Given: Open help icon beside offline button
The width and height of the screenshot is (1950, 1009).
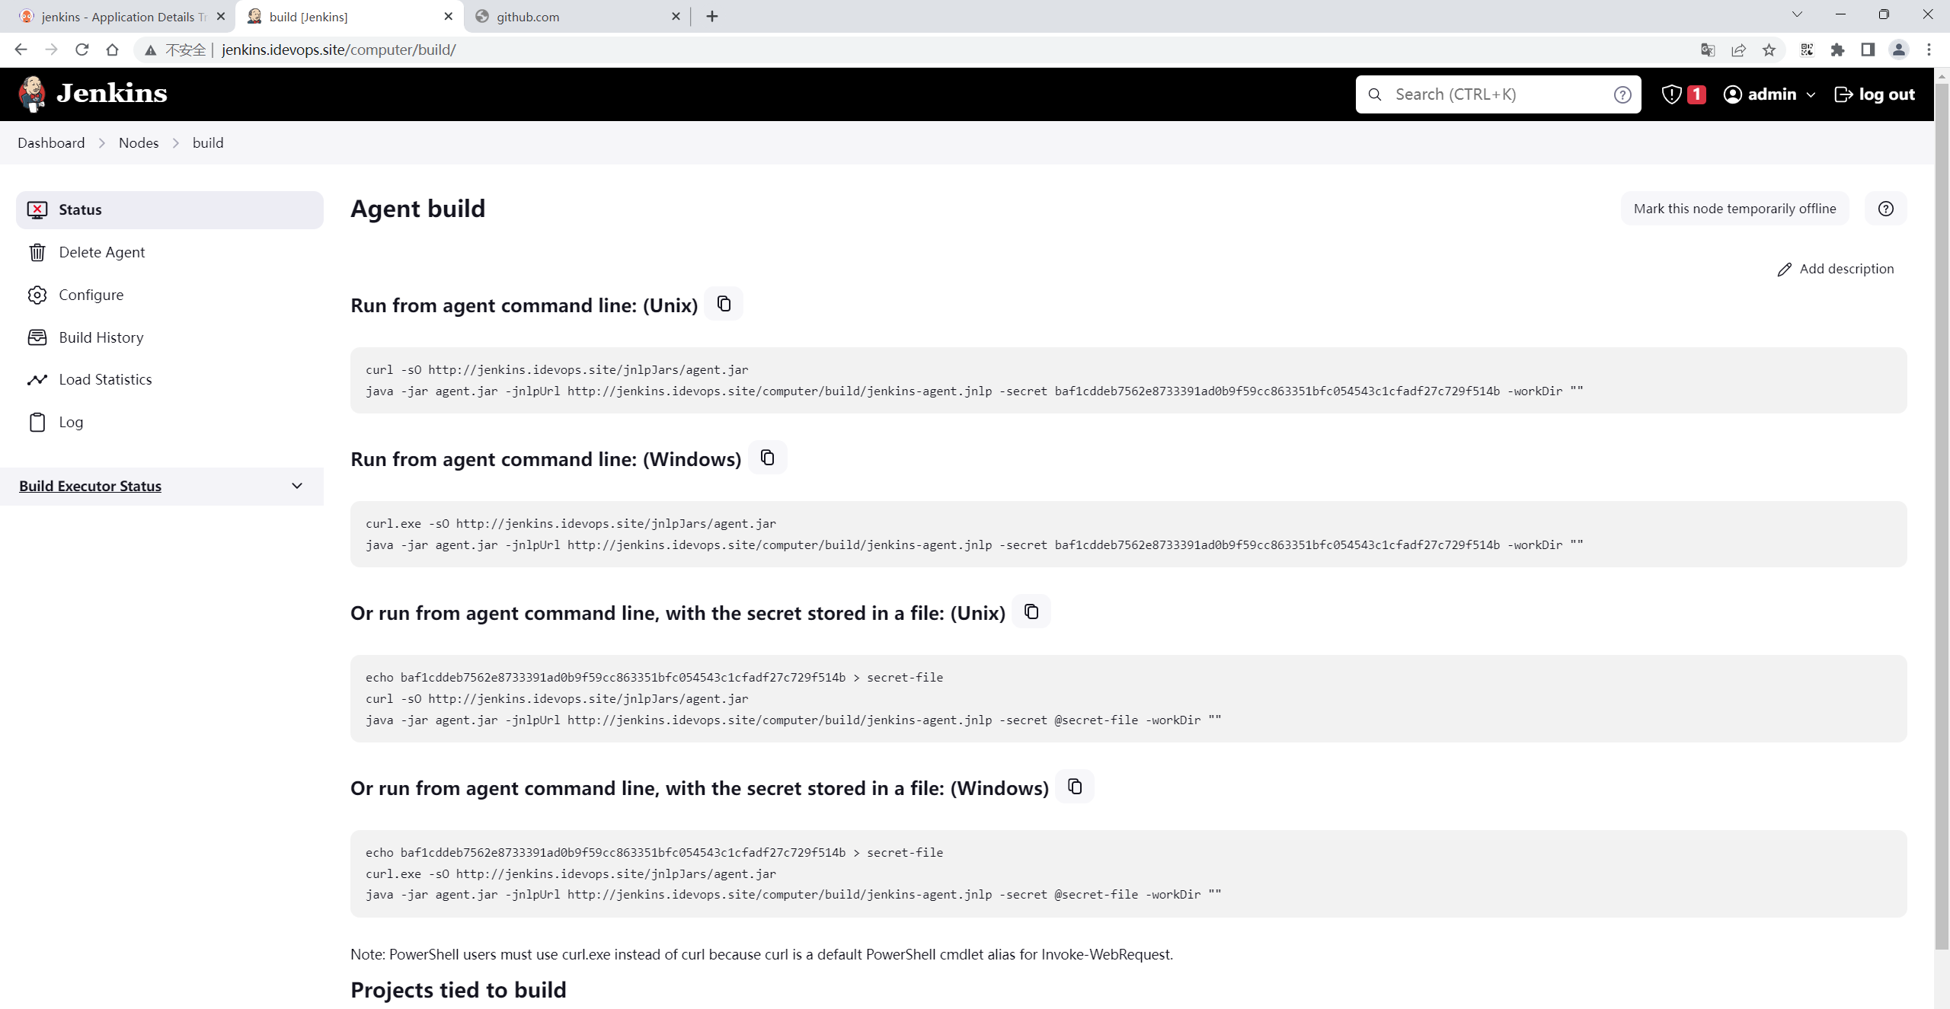Looking at the screenshot, I should pyautogui.click(x=1885, y=209).
